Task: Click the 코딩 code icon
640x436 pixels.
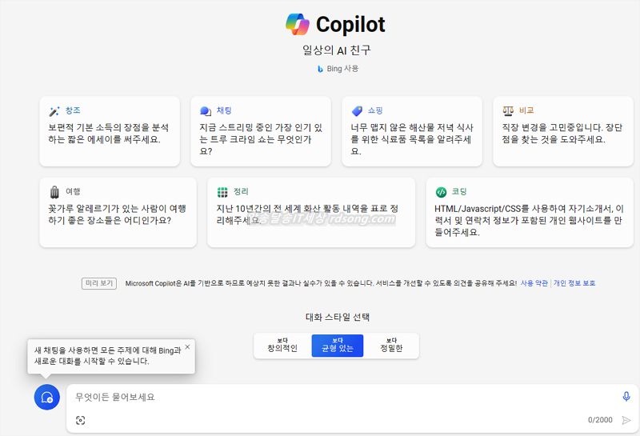Action: click(441, 192)
